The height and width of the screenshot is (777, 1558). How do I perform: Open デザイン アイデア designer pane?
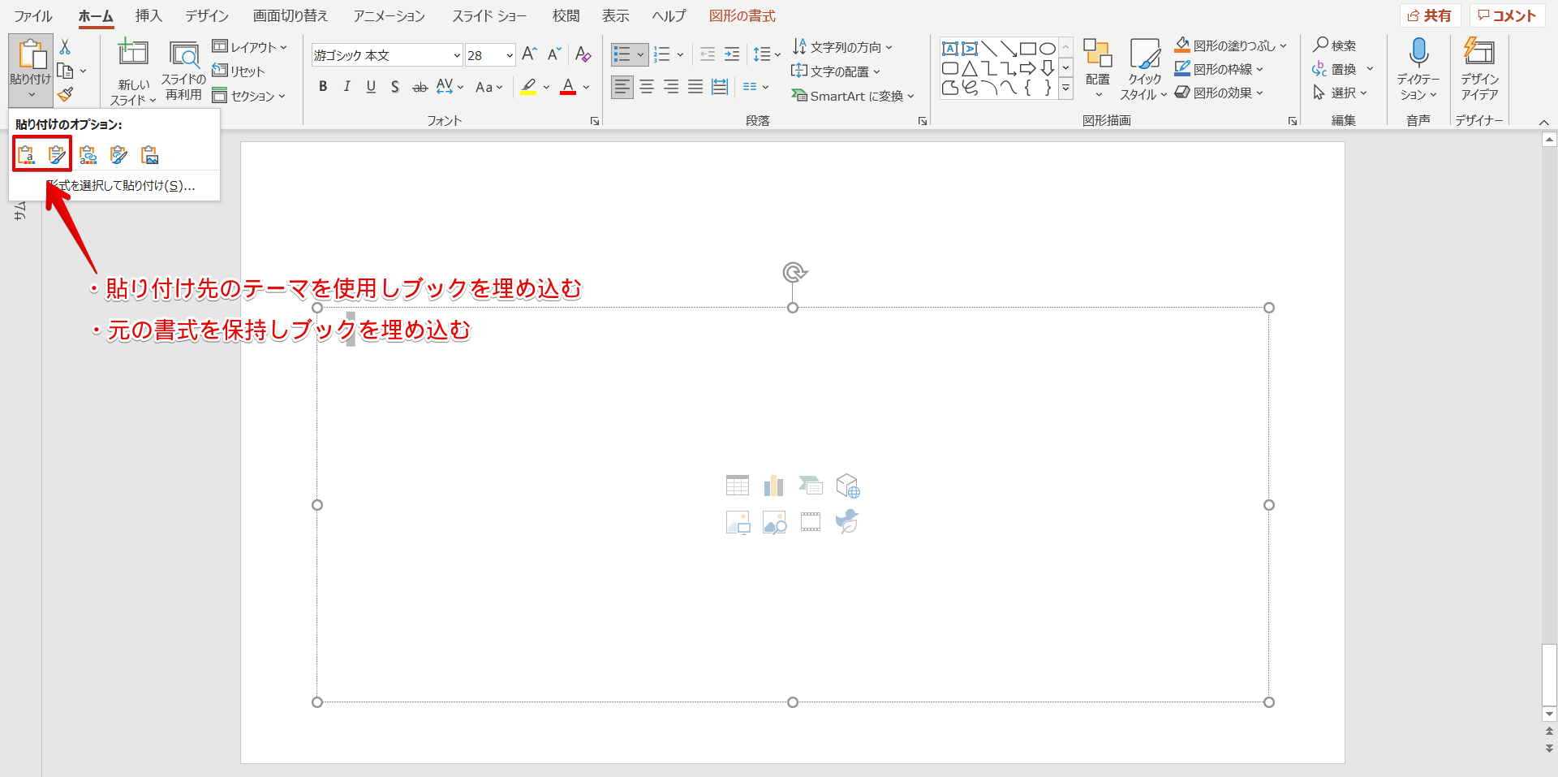point(1478,68)
